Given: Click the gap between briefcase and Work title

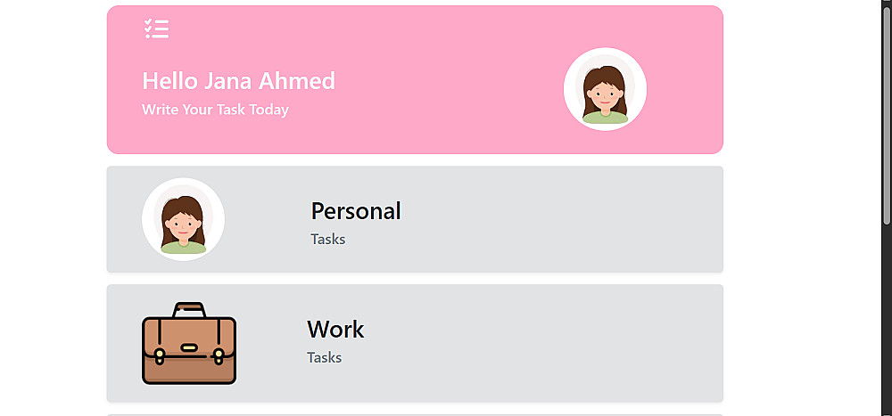Looking at the screenshot, I should pyautogui.click(x=270, y=344).
